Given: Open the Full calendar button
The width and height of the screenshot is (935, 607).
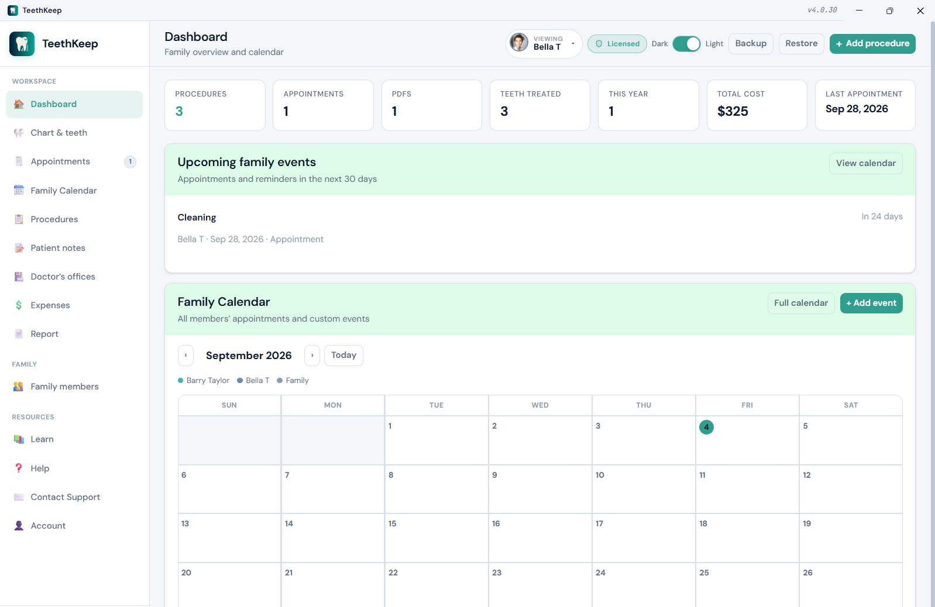Looking at the screenshot, I should (801, 303).
